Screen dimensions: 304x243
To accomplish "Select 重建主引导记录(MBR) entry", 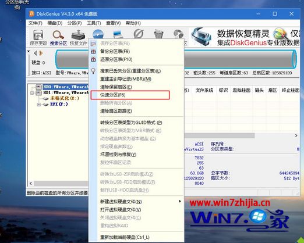I will coord(136,79).
